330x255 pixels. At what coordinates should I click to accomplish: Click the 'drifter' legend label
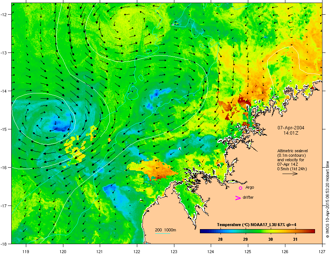coord(248,197)
